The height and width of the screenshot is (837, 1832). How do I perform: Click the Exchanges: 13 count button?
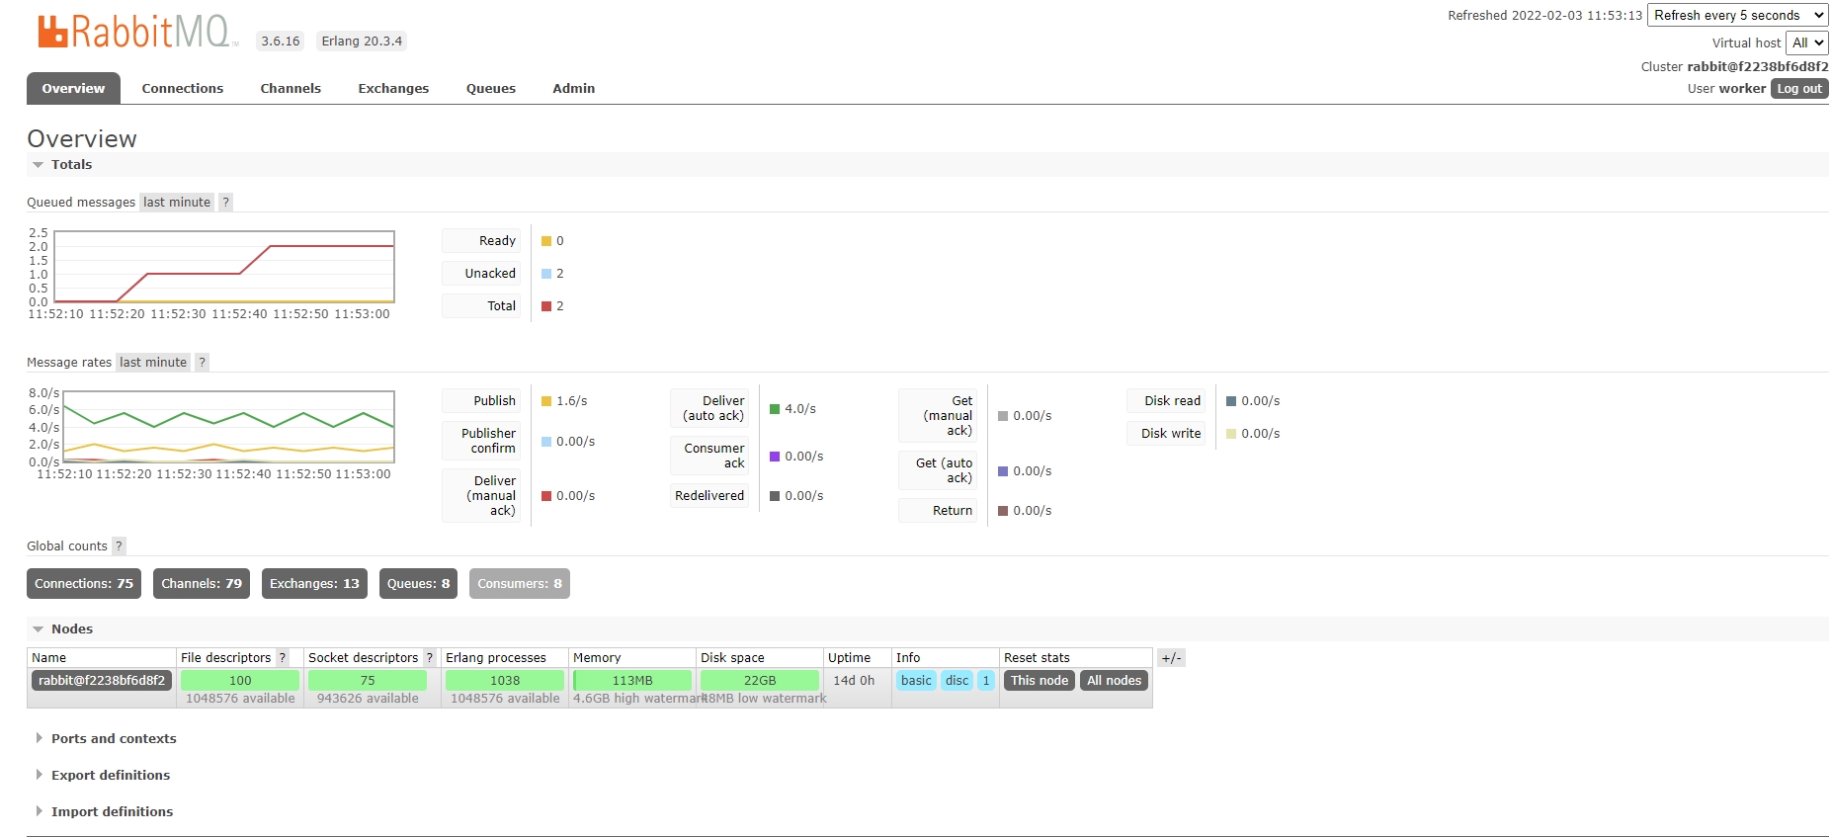click(x=314, y=584)
